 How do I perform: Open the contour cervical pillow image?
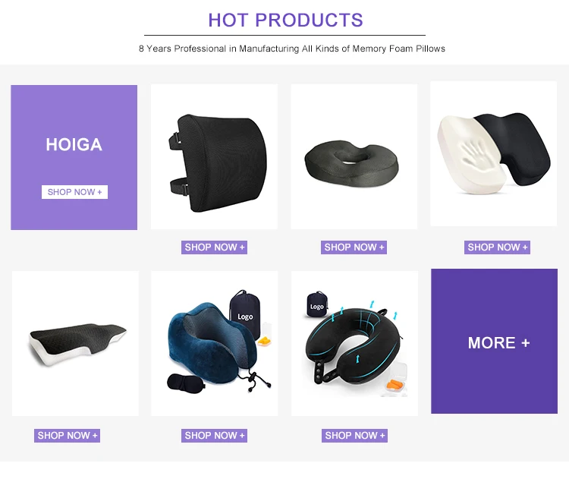(x=75, y=343)
